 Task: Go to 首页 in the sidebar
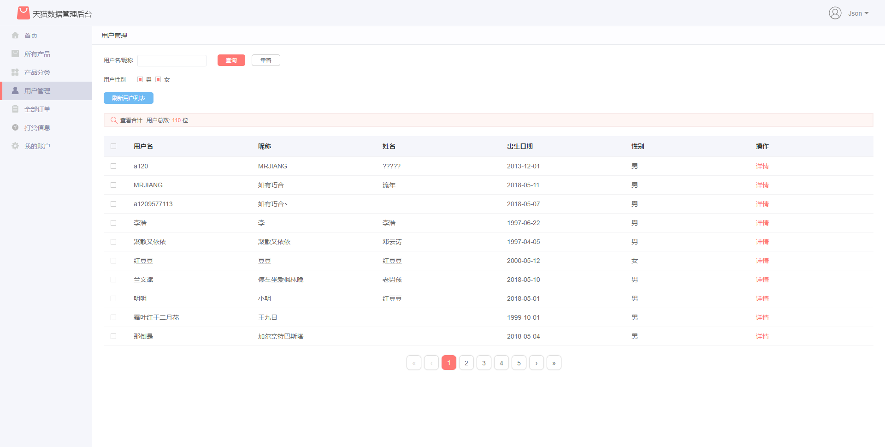click(46, 36)
